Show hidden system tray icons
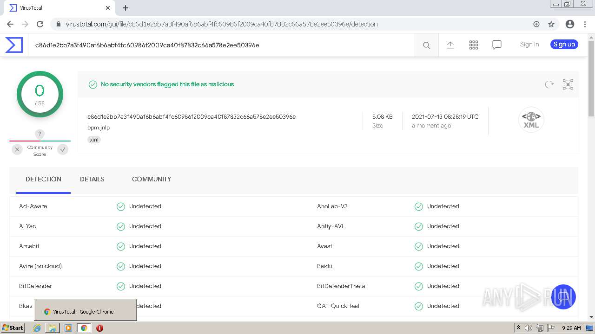The height and width of the screenshot is (334, 595). pyautogui.click(x=518, y=328)
